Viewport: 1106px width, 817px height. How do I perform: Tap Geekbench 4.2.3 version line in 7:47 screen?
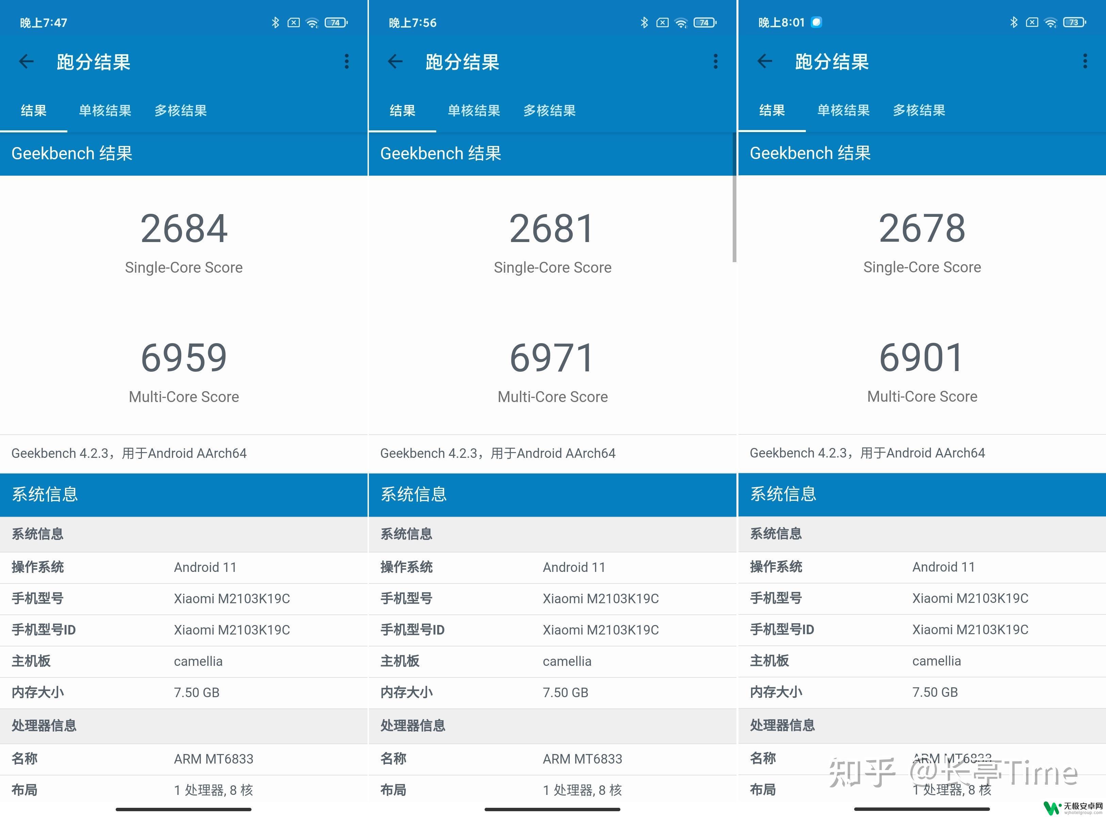click(129, 453)
